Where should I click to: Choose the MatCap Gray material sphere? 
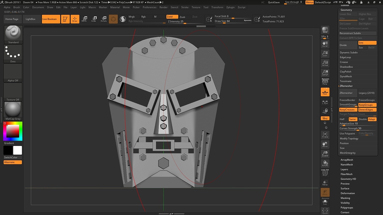point(13,111)
